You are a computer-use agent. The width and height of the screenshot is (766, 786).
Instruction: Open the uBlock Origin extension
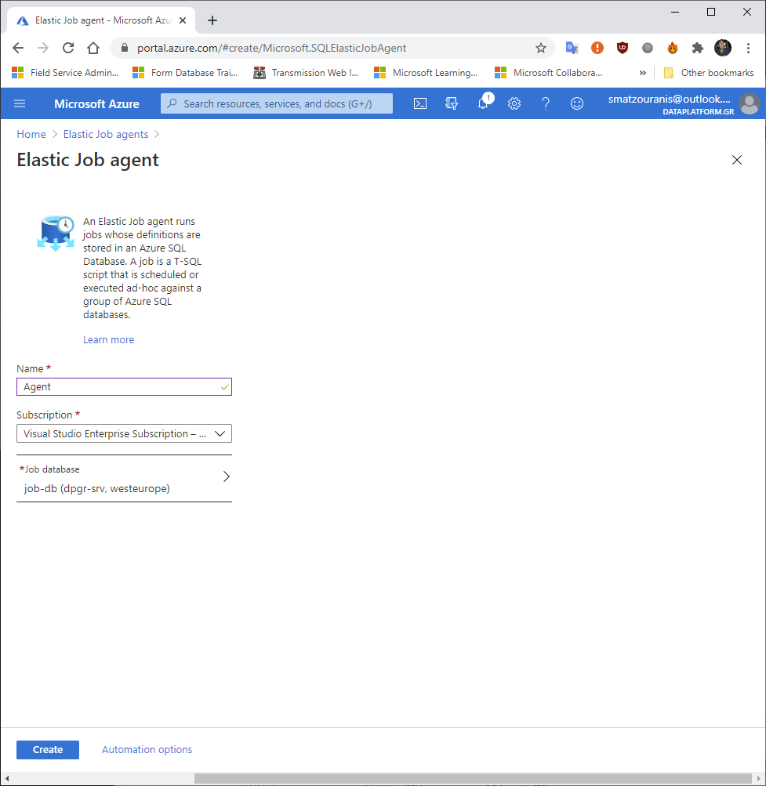pyautogui.click(x=622, y=48)
